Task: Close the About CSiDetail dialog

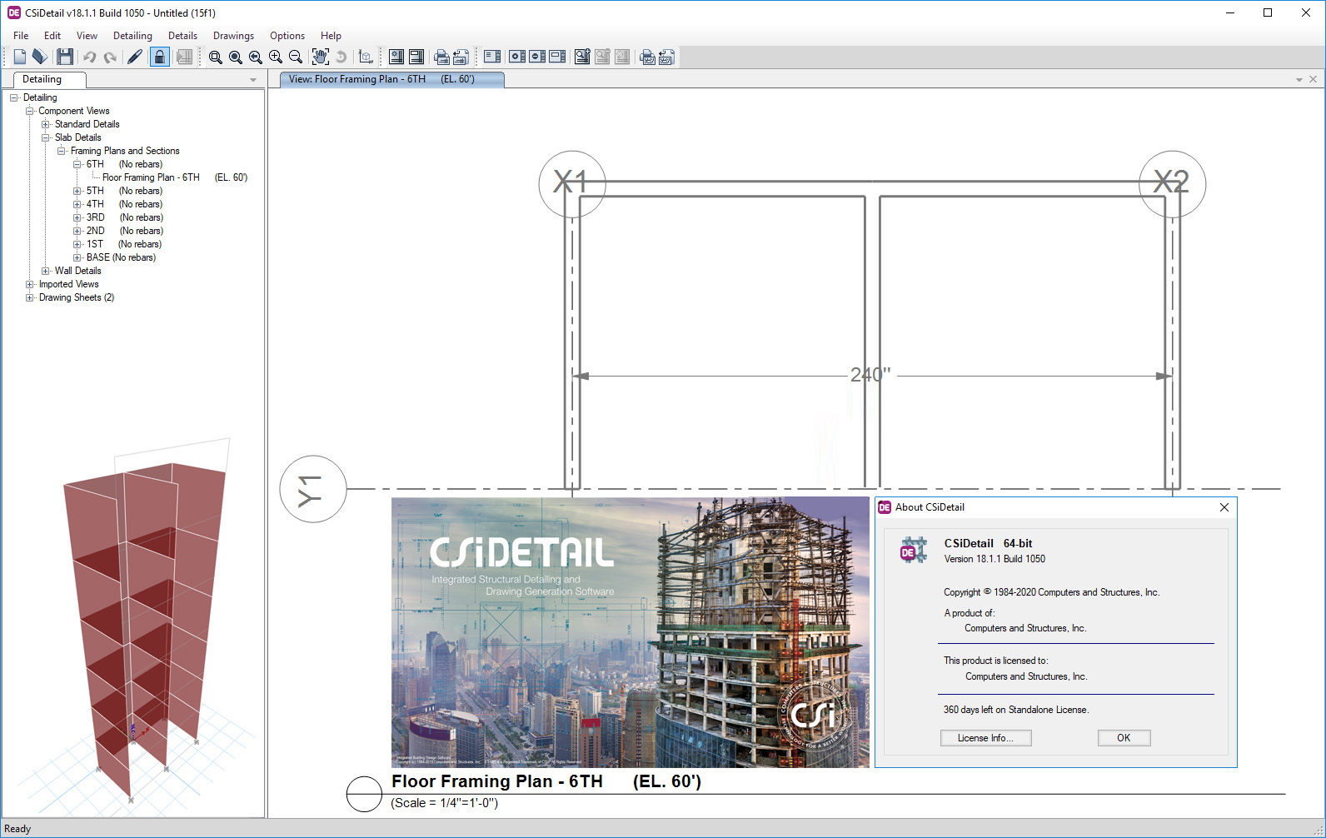Action: coord(1224,507)
